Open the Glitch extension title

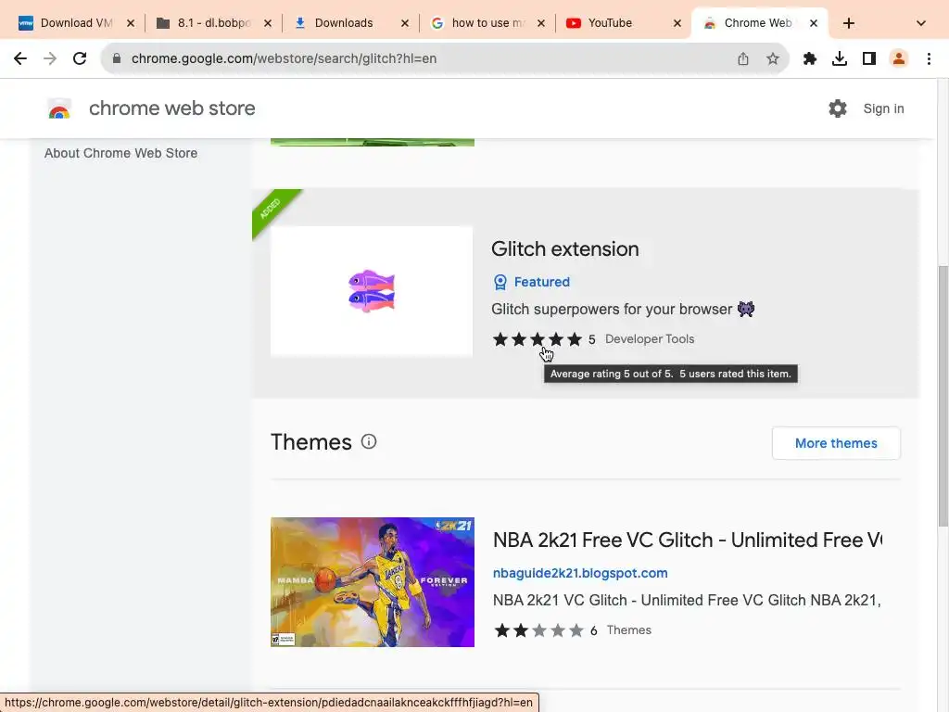(x=564, y=248)
